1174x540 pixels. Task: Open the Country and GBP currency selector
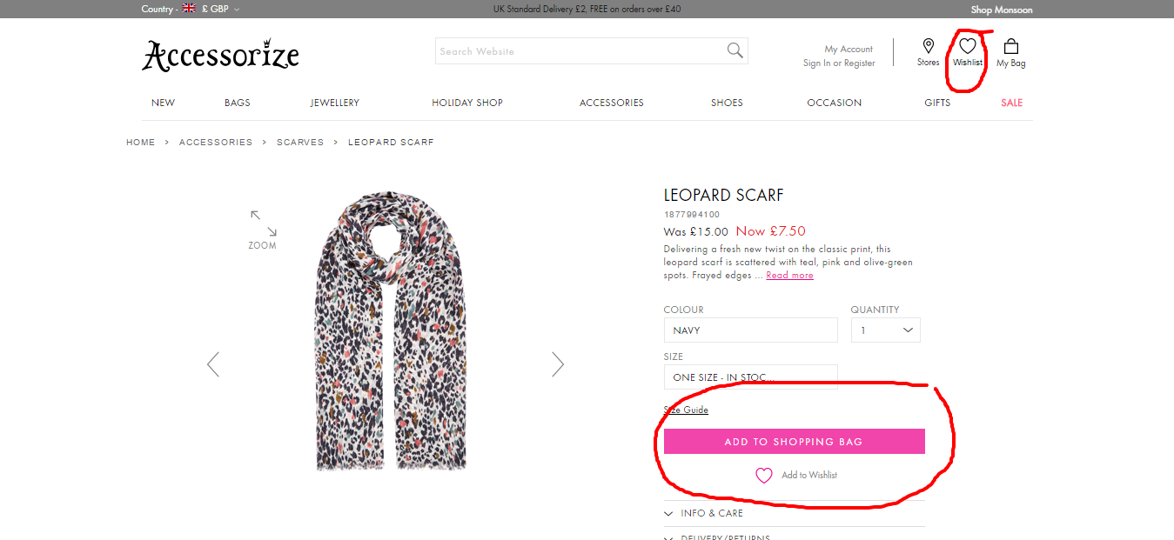(x=191, y=10)
